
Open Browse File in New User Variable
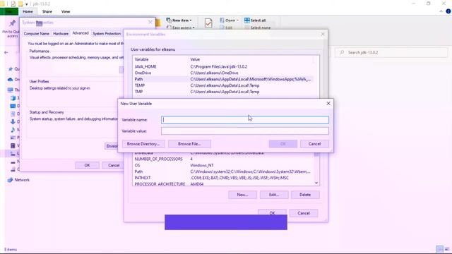pos(189,144)
